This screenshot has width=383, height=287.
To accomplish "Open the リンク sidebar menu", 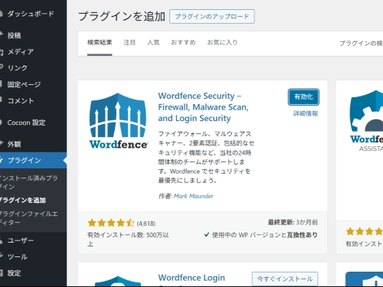I will [18, 68].
